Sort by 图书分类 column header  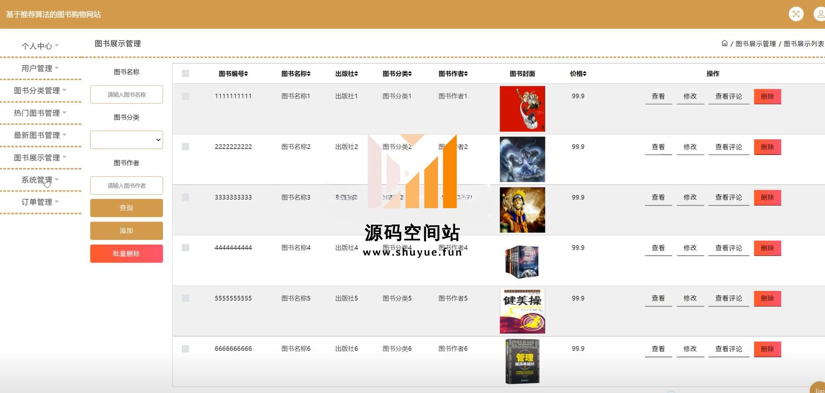point(397,73)
